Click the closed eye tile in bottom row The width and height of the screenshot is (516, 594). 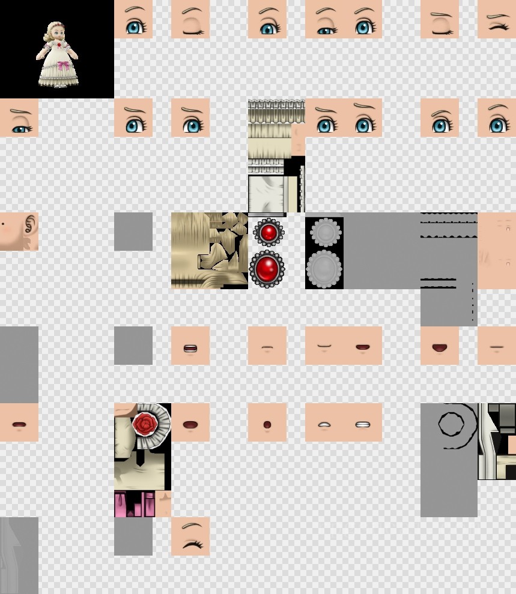(190, 536)
